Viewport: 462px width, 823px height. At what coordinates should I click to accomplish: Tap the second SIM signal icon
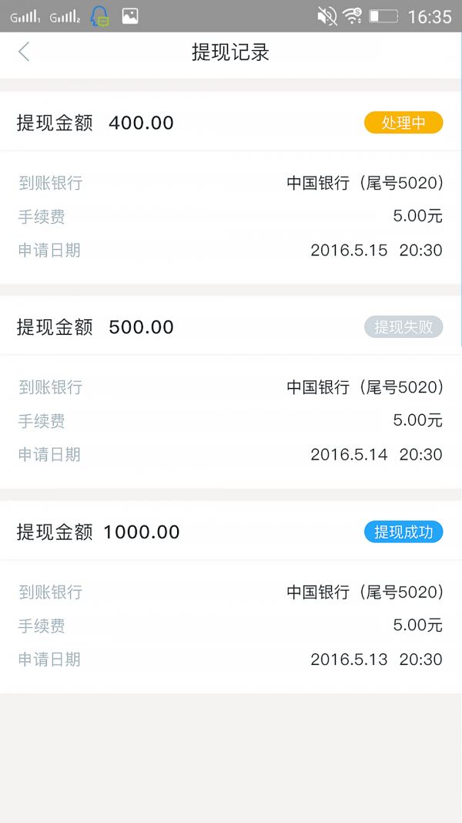[x=65, y=17]
